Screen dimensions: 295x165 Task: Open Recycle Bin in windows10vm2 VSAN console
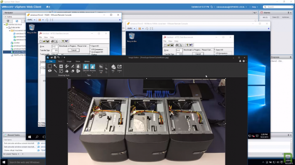[x=32, y=29]
